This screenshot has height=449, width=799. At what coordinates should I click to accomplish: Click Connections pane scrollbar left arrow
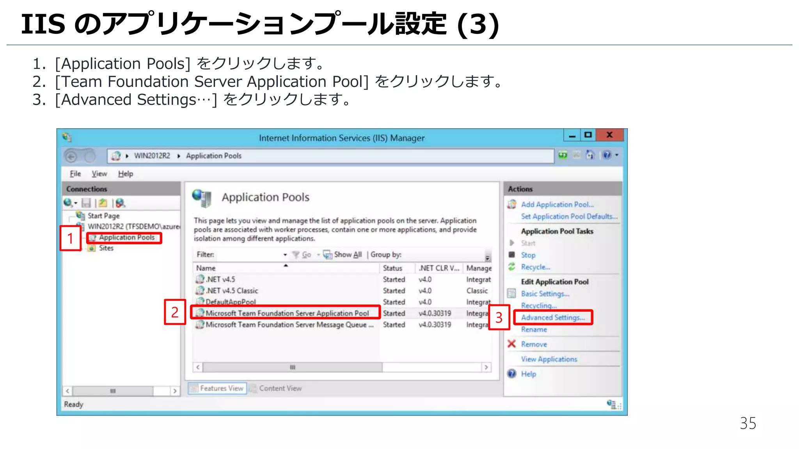pos(68,391)
